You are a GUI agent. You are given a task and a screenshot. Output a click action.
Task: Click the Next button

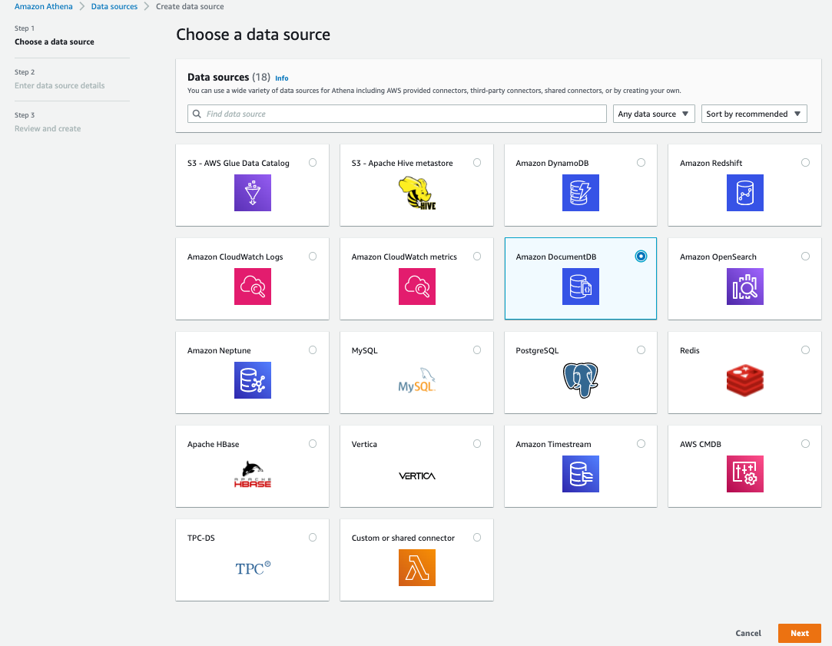point(800,633)
